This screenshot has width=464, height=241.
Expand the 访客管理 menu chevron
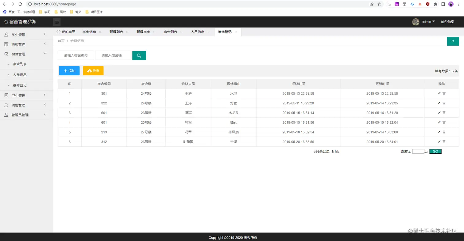45,105
